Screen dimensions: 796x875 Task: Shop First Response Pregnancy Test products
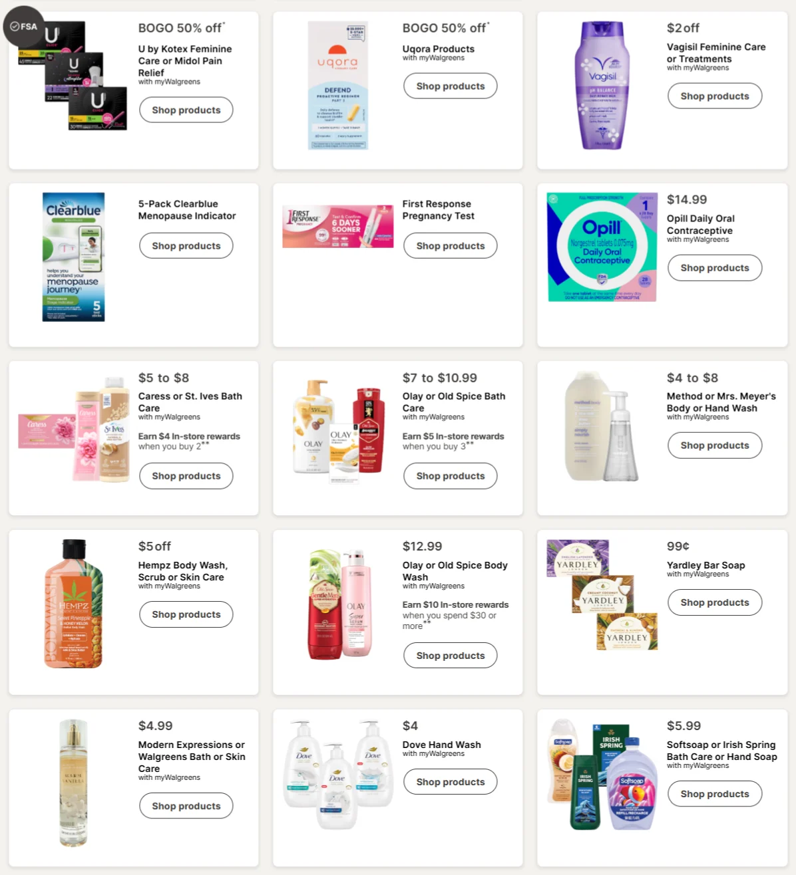coord(451,246)
